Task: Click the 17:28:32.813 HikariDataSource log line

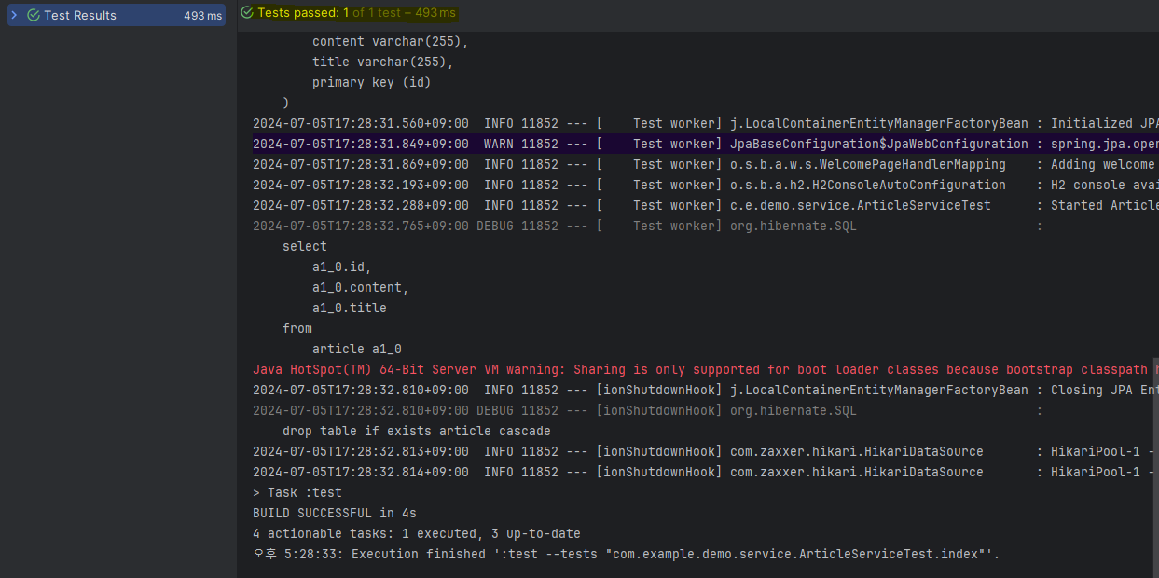Action: coord(705,451)
